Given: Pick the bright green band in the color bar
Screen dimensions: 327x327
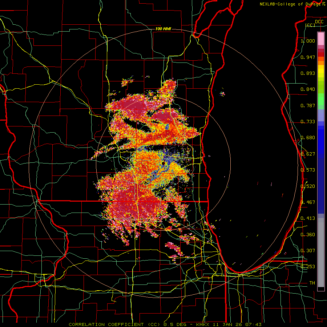Looking at the screenshot, I should [x=321, y=99].
